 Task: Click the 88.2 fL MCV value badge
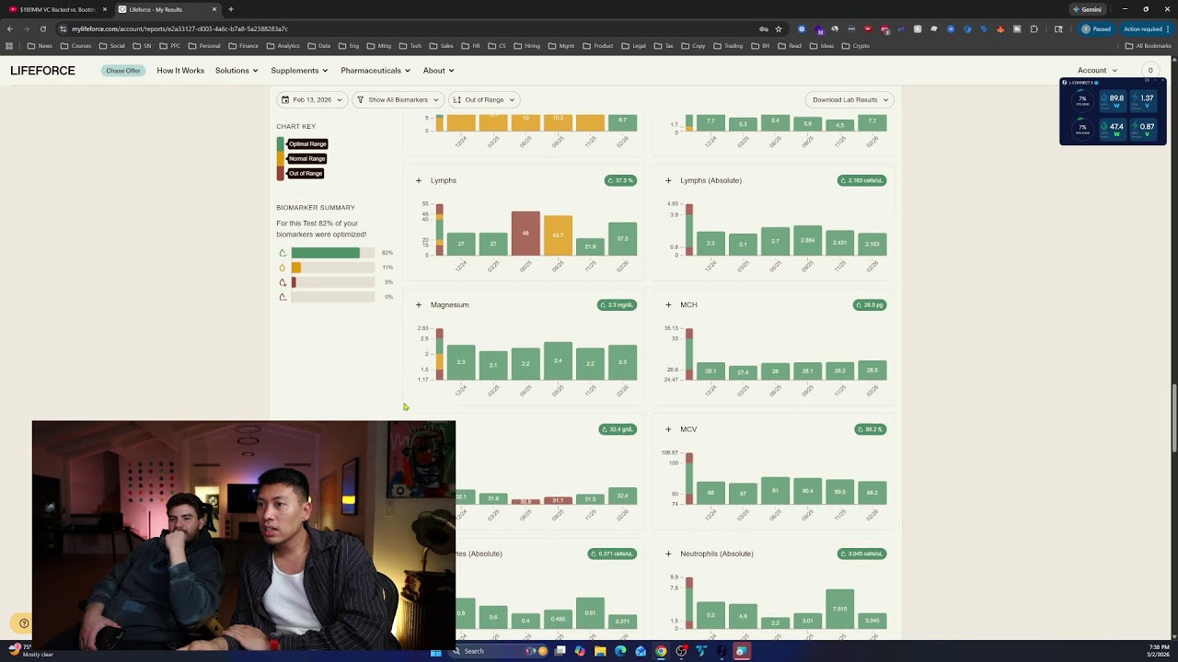870,429
